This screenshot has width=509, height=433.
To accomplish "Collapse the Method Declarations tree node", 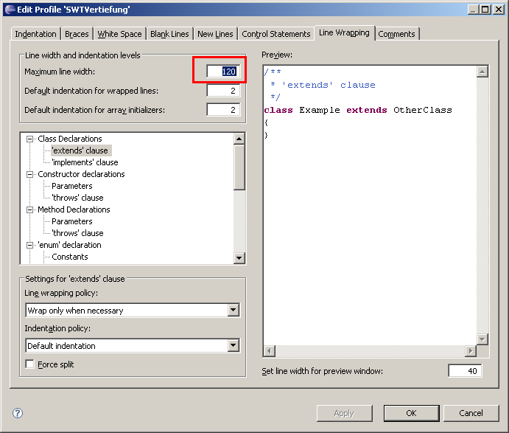I will [30, 209].
